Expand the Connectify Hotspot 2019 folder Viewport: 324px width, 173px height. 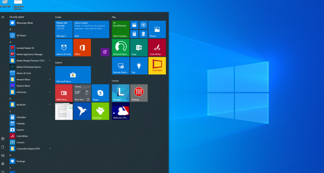(x=50, y=149)
